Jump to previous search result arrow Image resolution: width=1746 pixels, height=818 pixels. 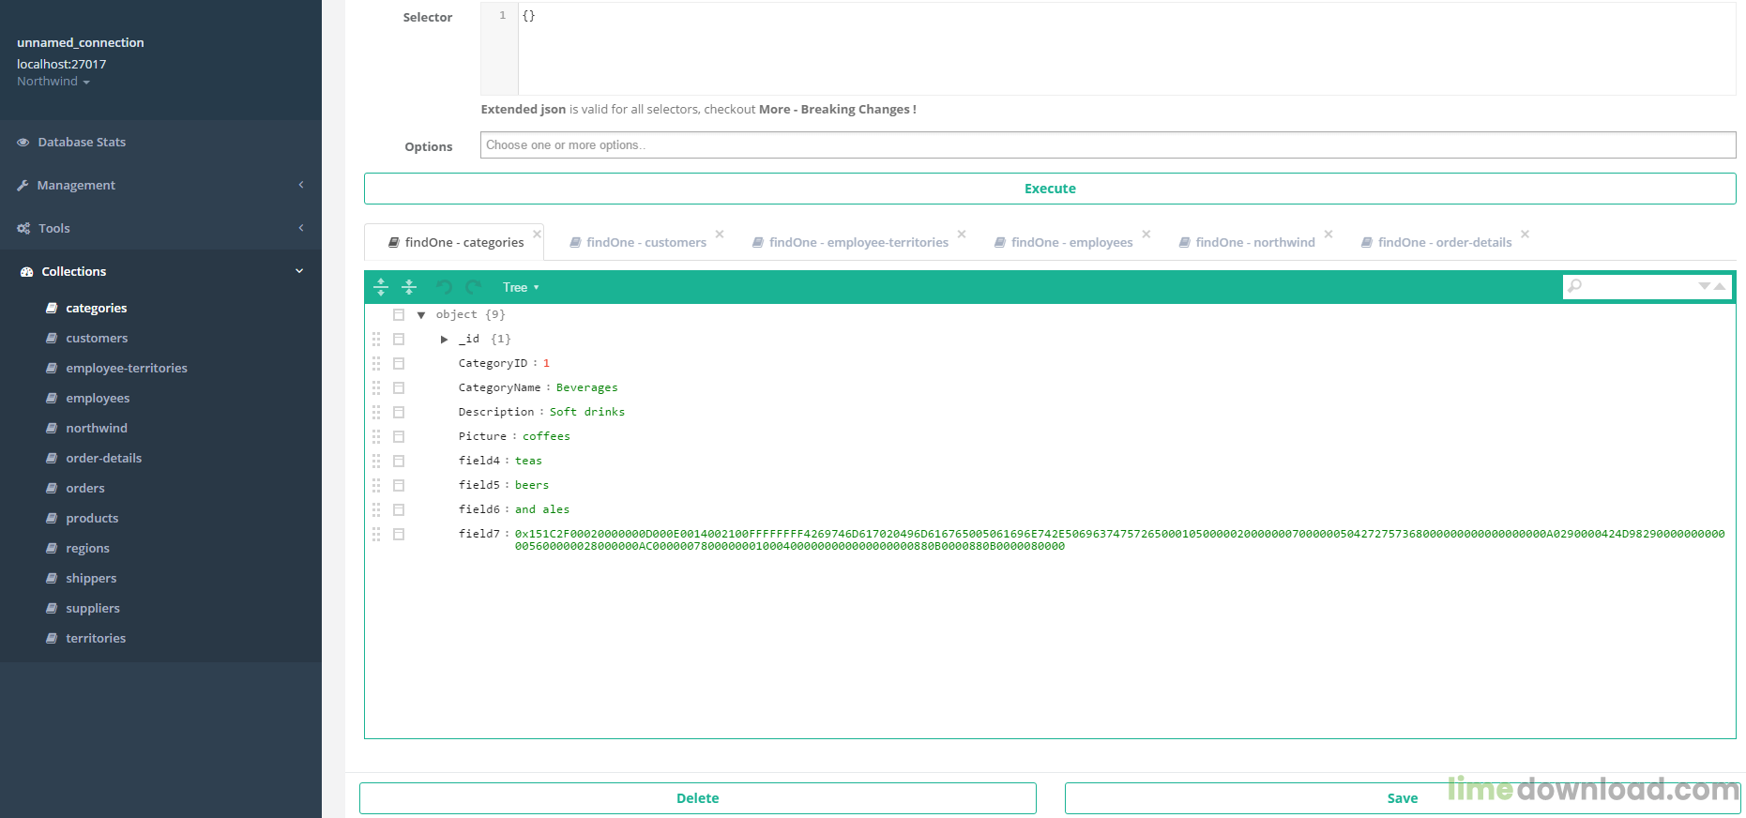(x=1720, y=286)
